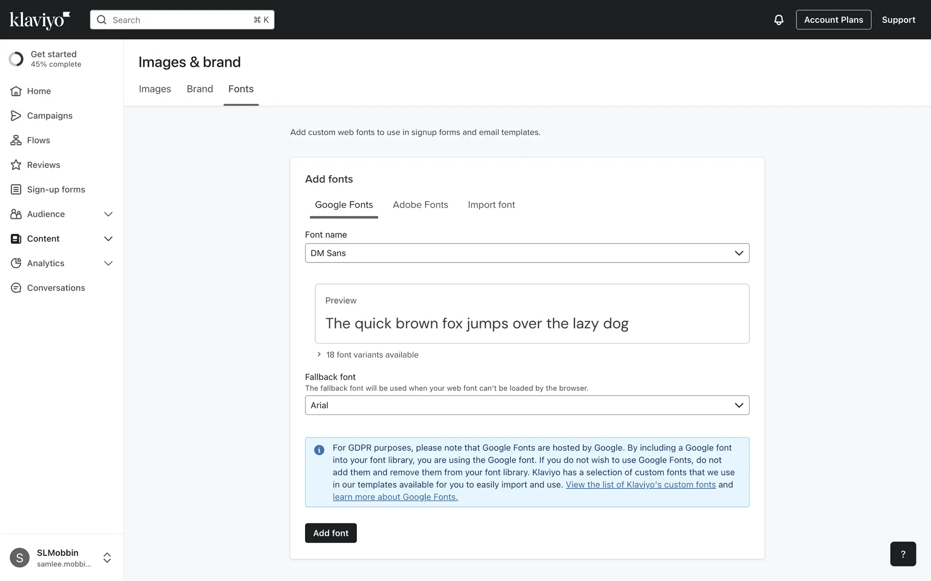Click the Add font button
The width and height of the screenshot is (931, 581).
click(x=331, y=533)
